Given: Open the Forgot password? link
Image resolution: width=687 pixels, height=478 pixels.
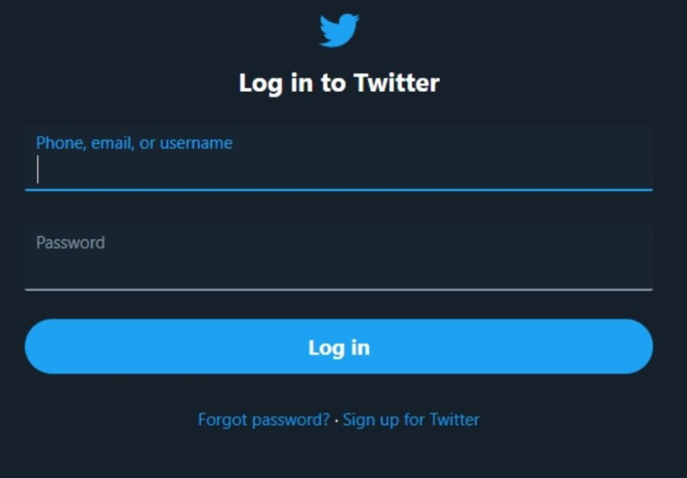Looking at the screenshot, I should (264, 420).
